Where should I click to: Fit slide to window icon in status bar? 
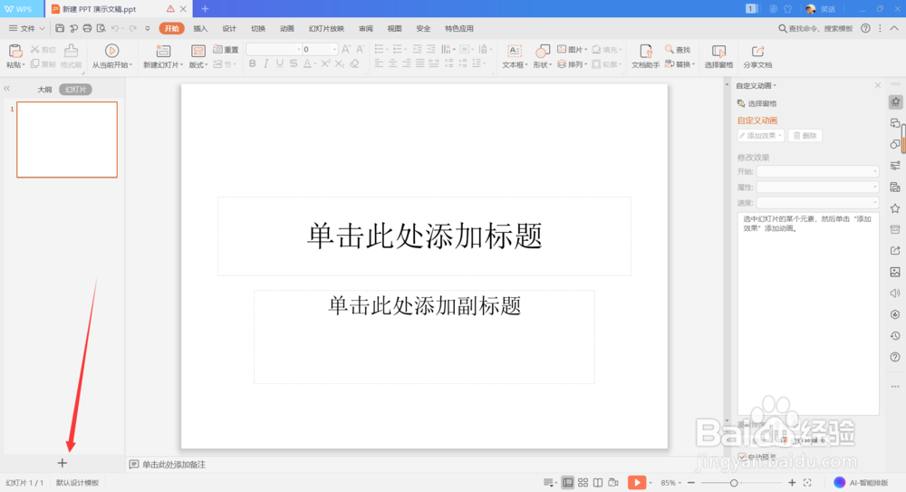click(x=807, y=482)
